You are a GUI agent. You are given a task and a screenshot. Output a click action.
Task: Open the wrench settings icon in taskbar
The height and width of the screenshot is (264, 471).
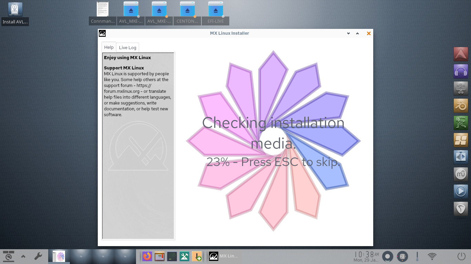38,256
